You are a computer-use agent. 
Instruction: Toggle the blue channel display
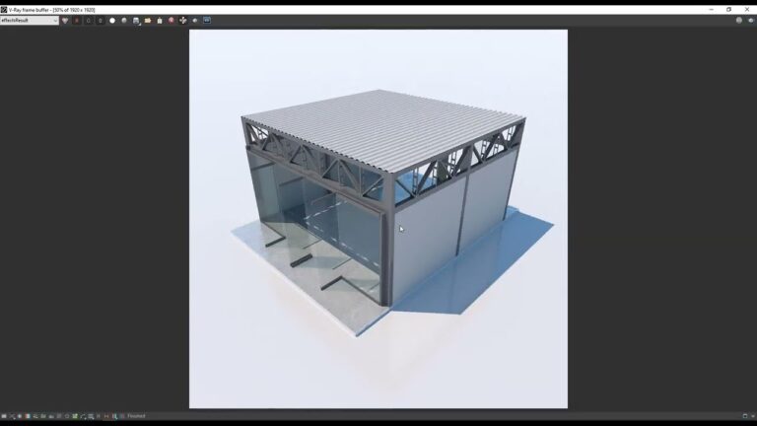tap(101, 20)
